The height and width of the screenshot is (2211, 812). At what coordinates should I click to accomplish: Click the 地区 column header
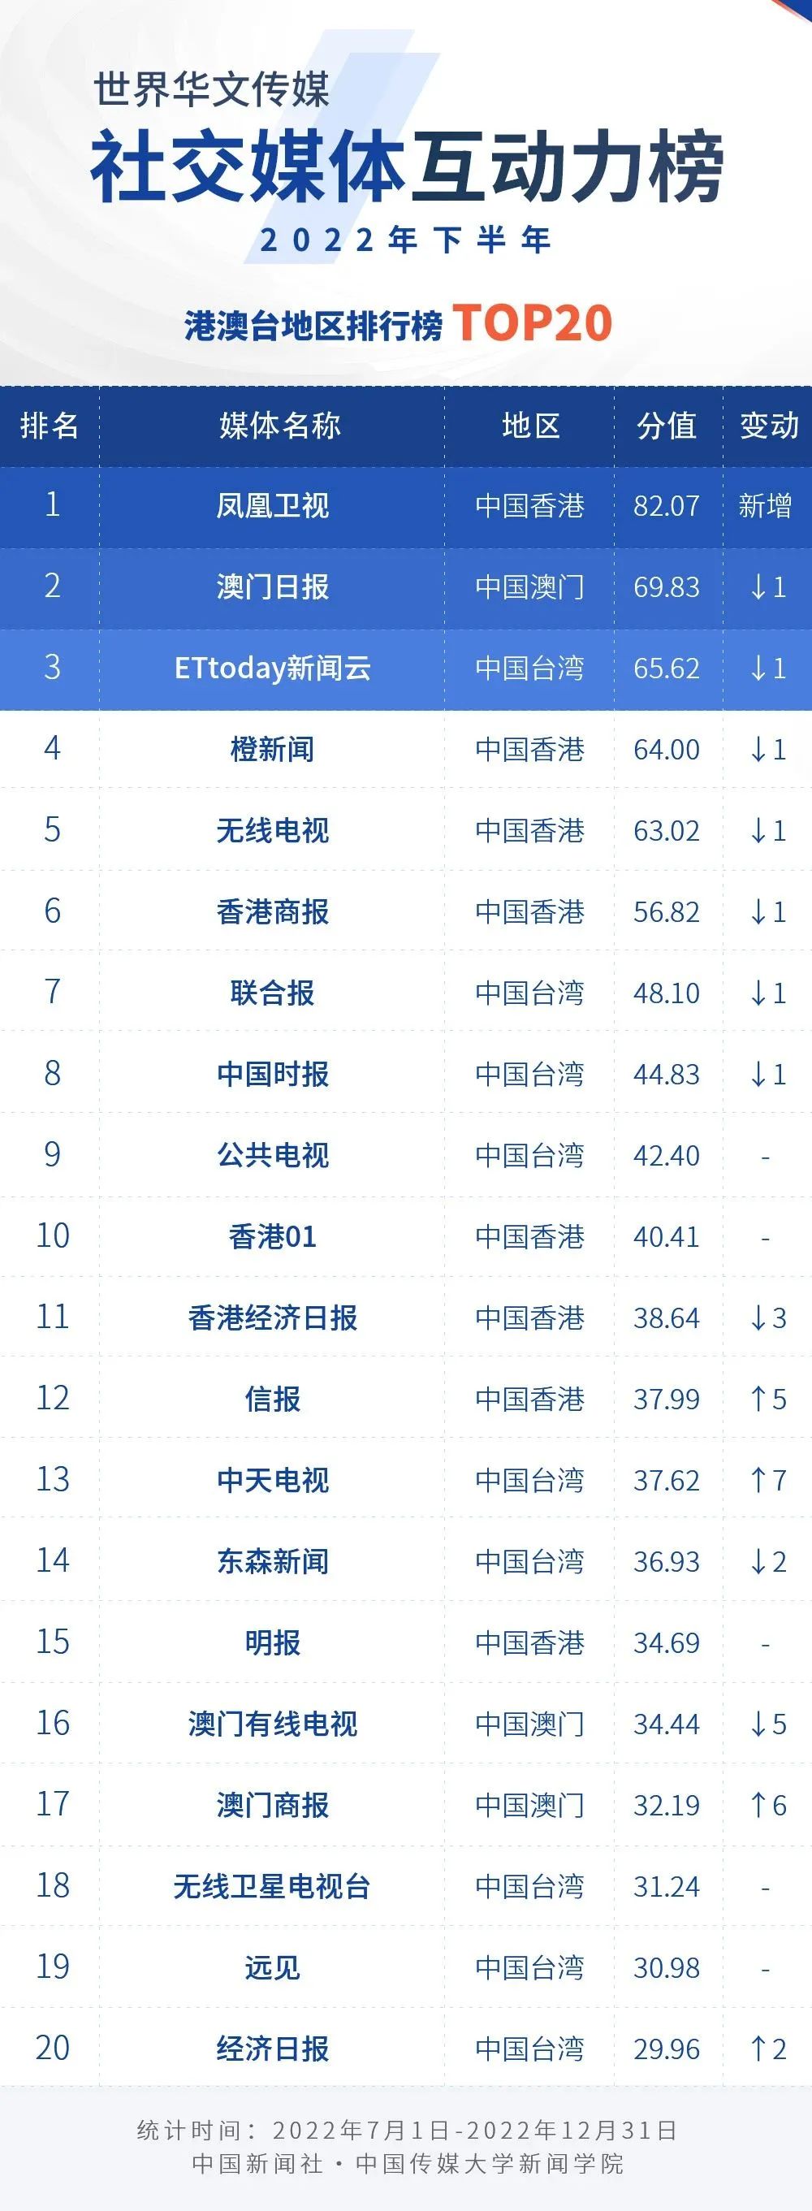tap(530, 426)
